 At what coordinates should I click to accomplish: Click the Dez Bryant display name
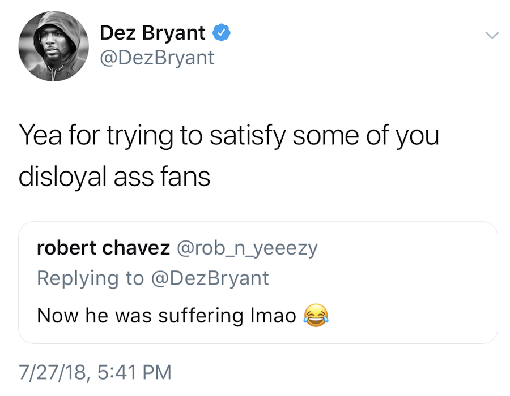coord(152,34)
